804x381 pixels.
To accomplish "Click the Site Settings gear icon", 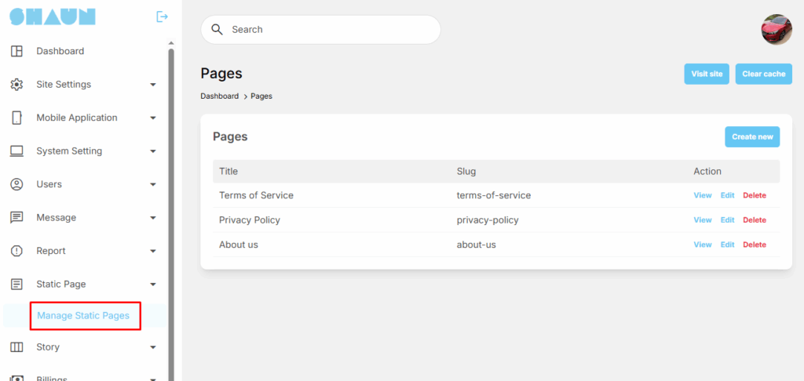I will click(16, 85).
